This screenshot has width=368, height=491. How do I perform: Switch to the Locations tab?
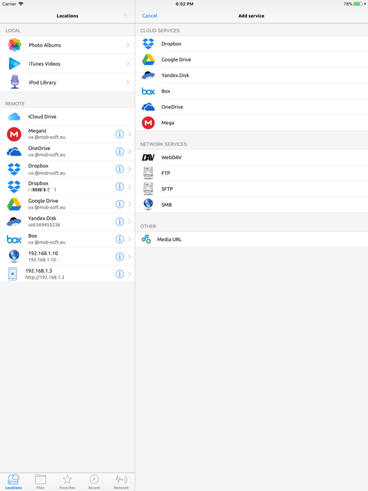pyautogui.click(x=13, y=481)
